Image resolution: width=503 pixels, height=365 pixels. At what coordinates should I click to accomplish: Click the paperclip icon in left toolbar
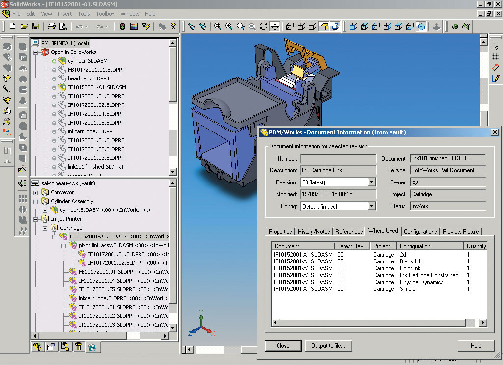click(6, 89)
